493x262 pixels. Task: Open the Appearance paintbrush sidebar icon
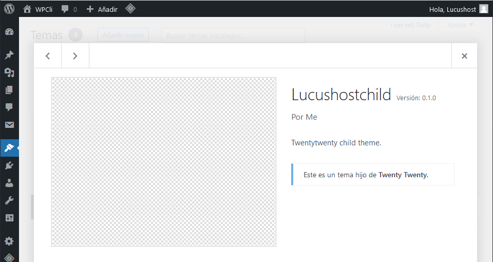(9, 148)
